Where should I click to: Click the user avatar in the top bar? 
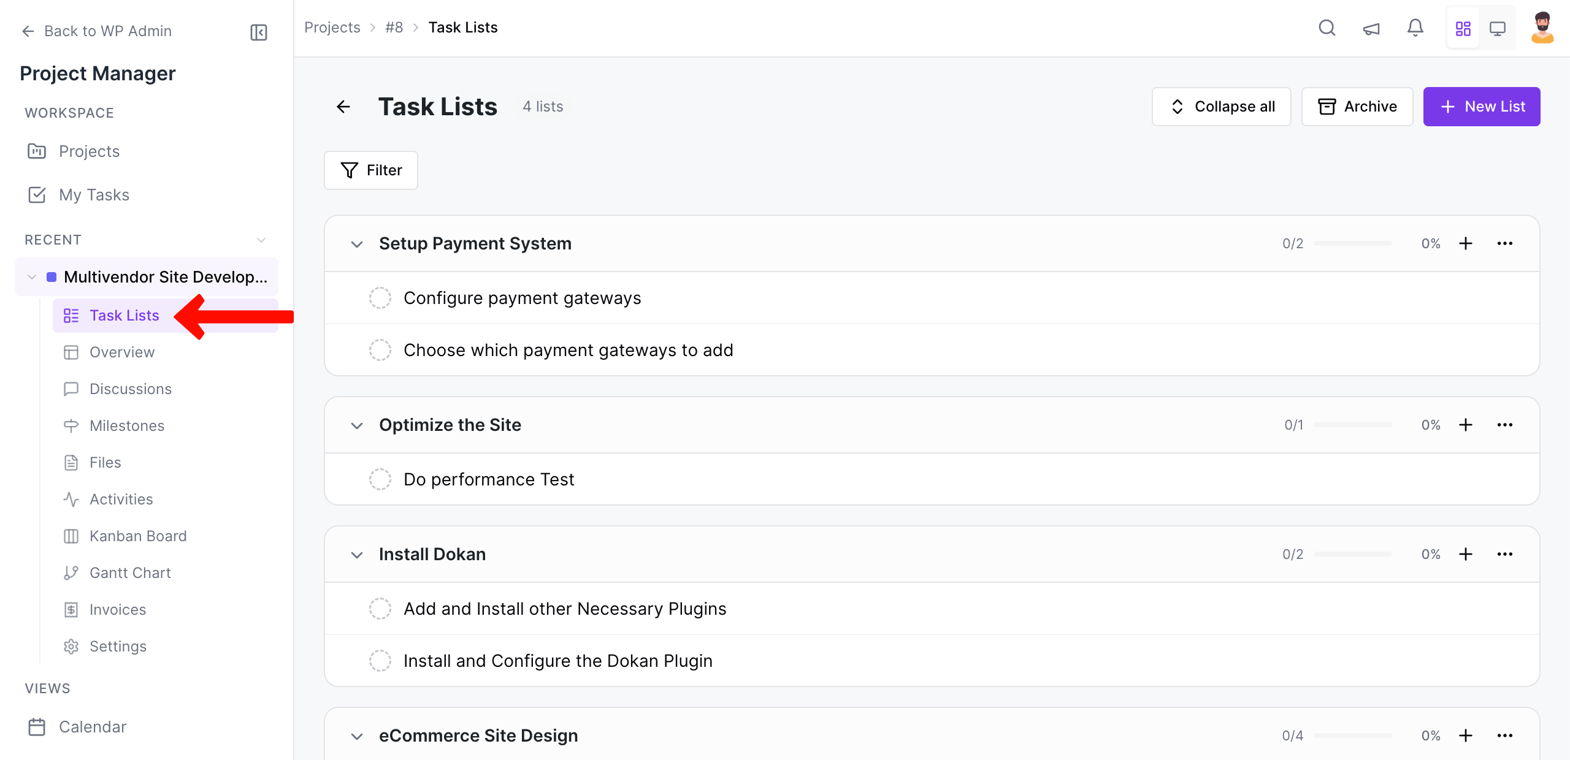tap(1542, 28)
